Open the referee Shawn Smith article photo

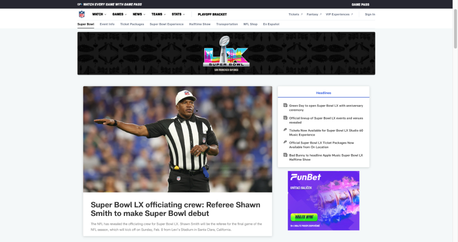(x=178, y=139)
